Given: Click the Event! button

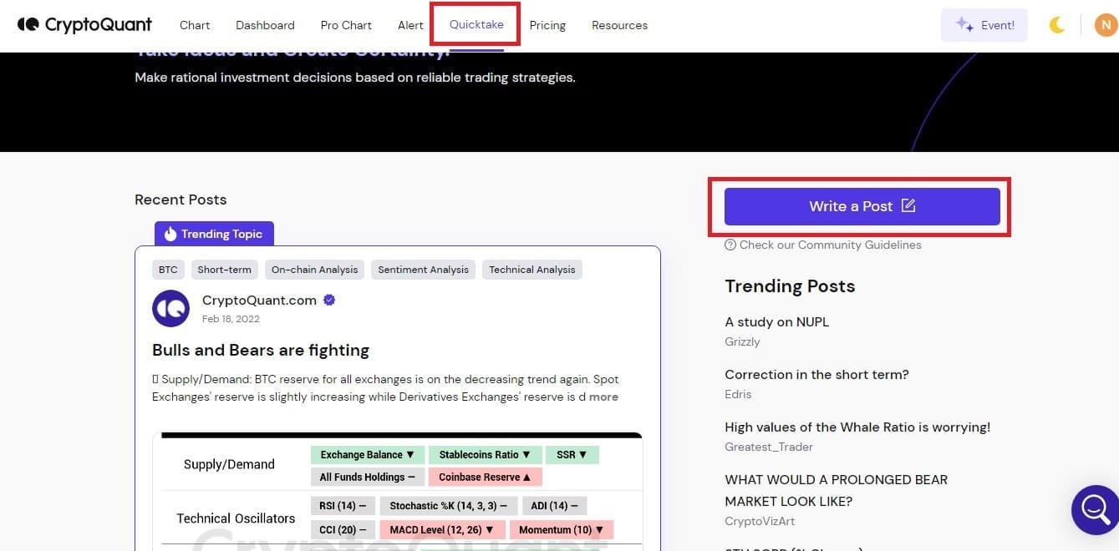Looking at the screenshot, I should pos(984,25).
